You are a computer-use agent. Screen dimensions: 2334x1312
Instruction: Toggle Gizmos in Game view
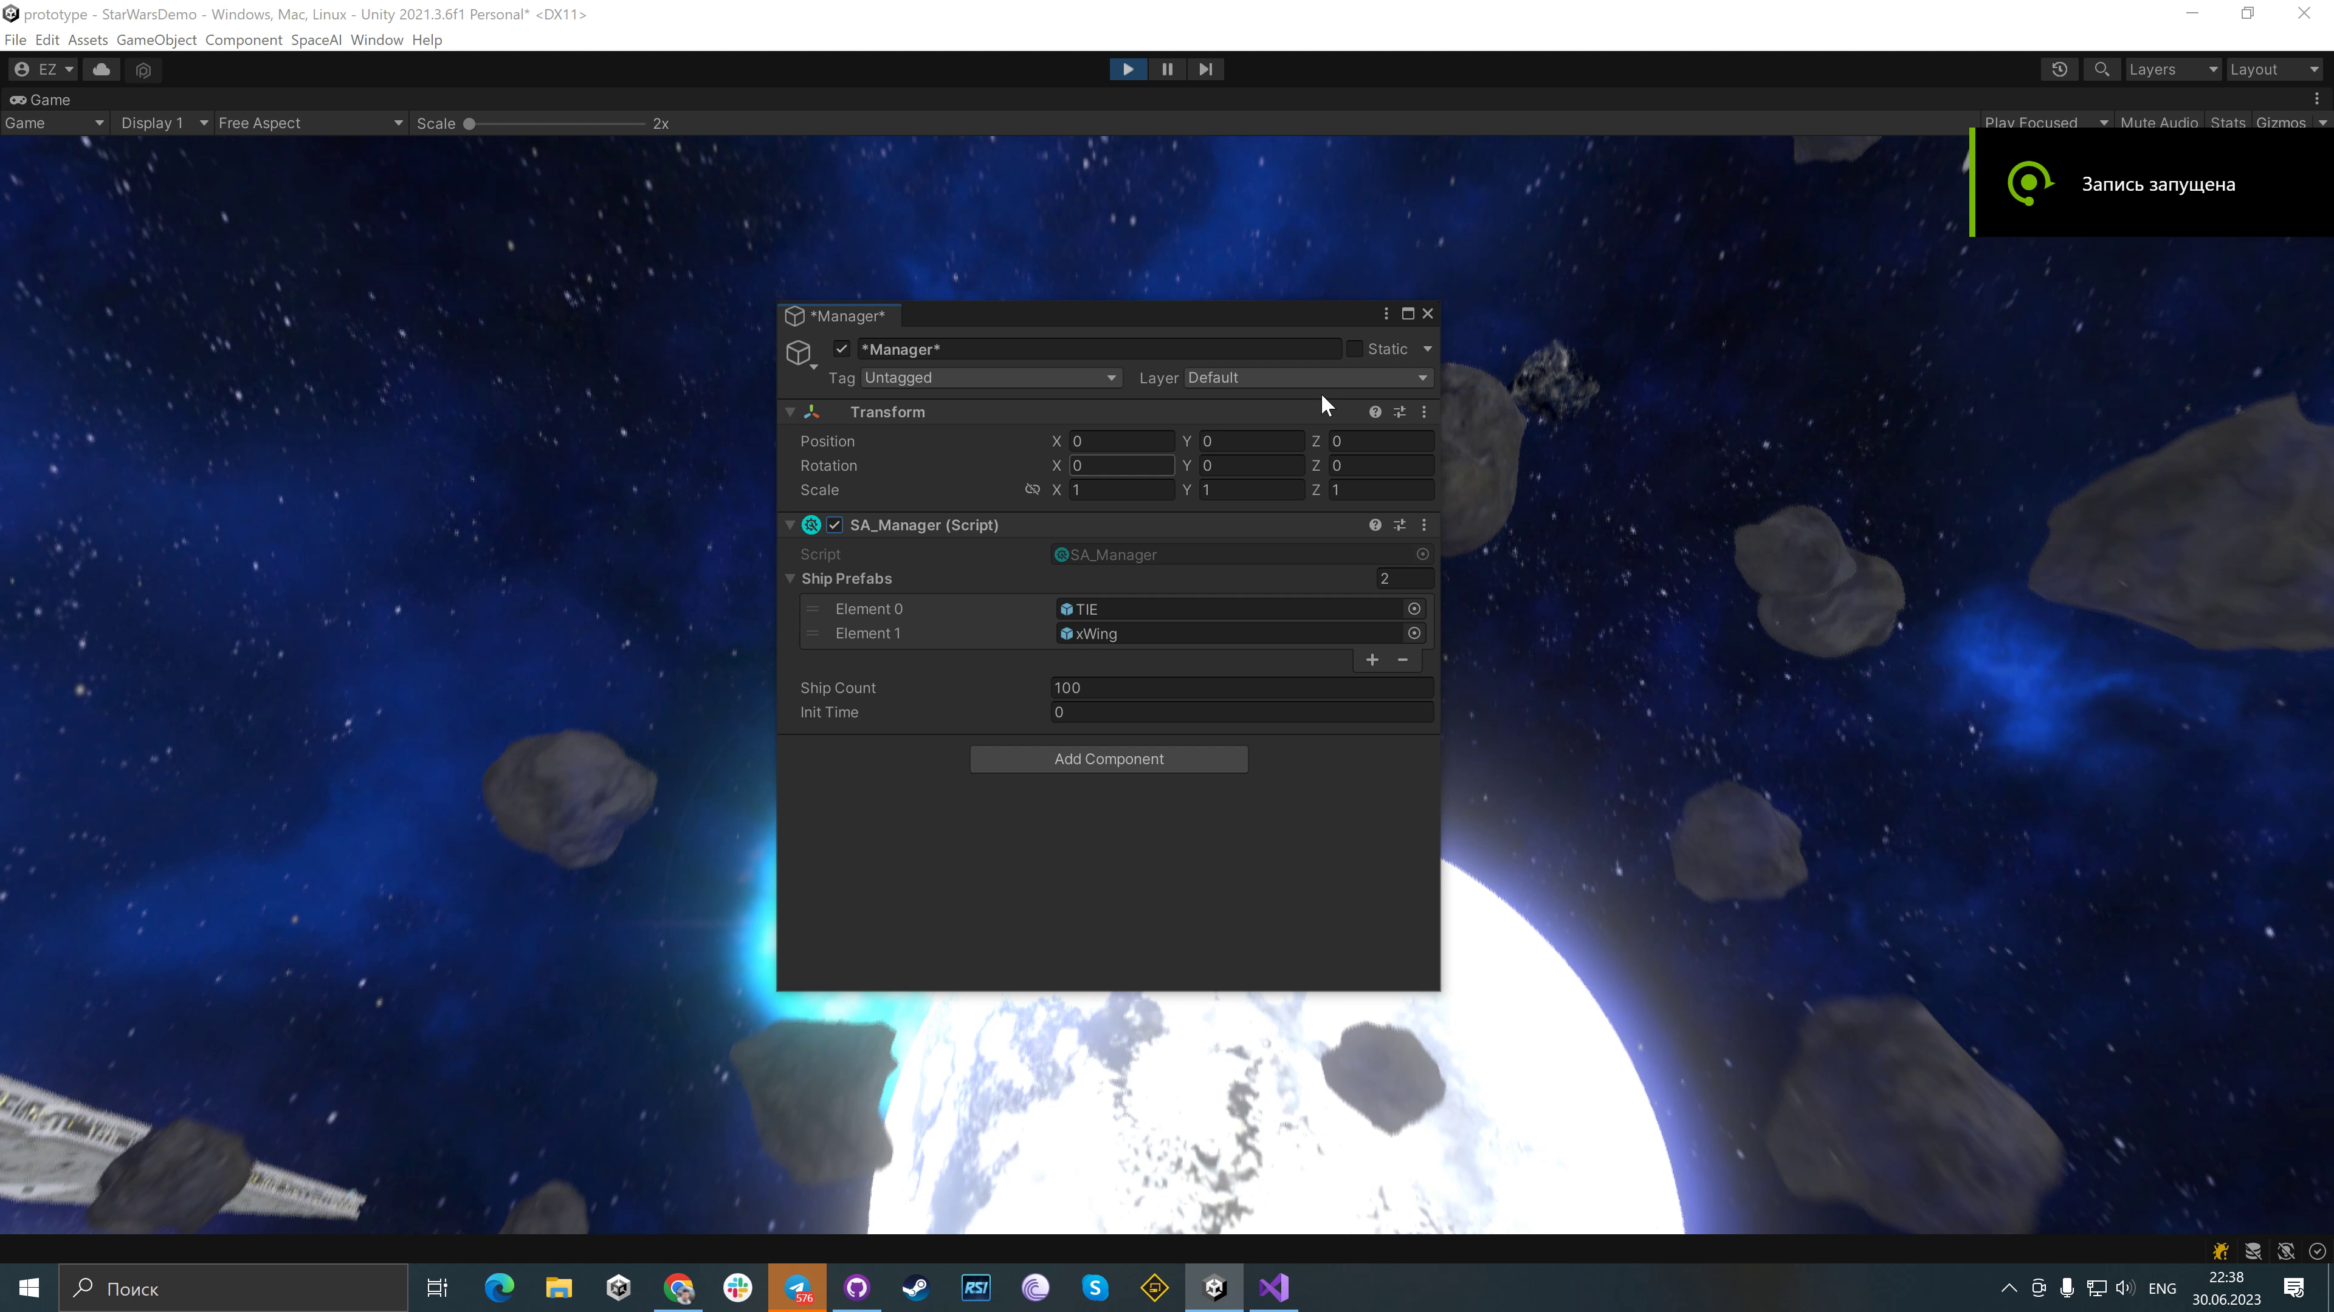pyautogui.click(x=2281, y=123)
